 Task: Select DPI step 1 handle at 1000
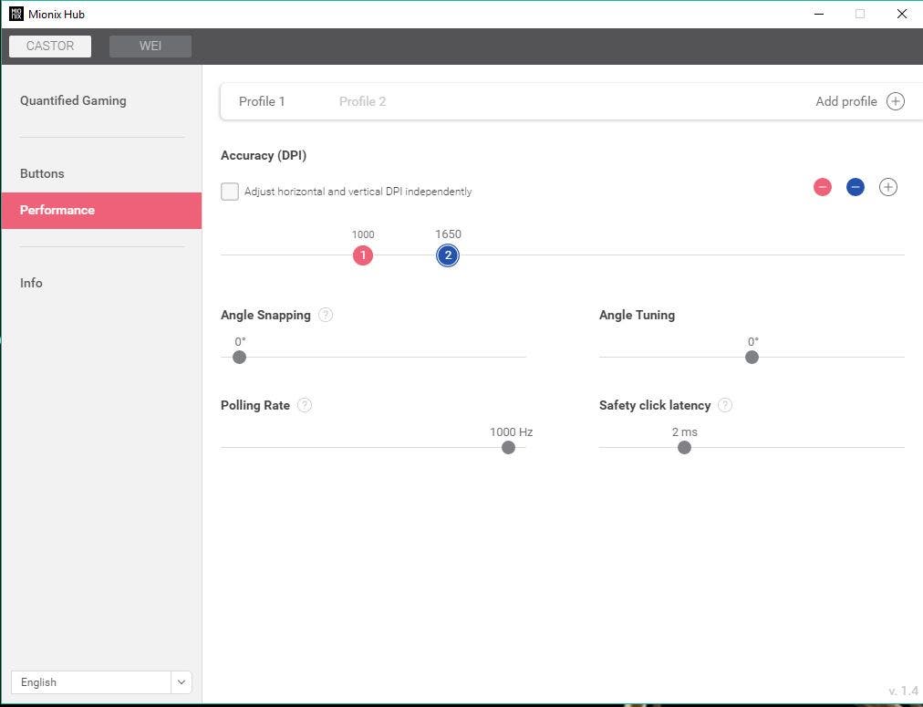(x=363, y=255)
